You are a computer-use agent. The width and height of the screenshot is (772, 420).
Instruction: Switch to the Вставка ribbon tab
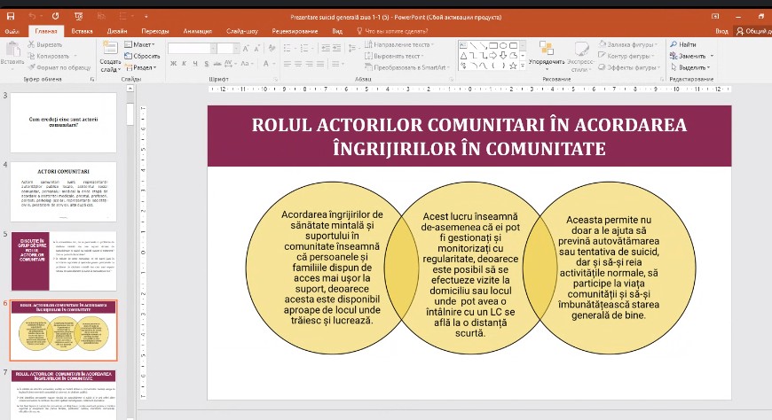pyautogui.click(x=82, y=31)
